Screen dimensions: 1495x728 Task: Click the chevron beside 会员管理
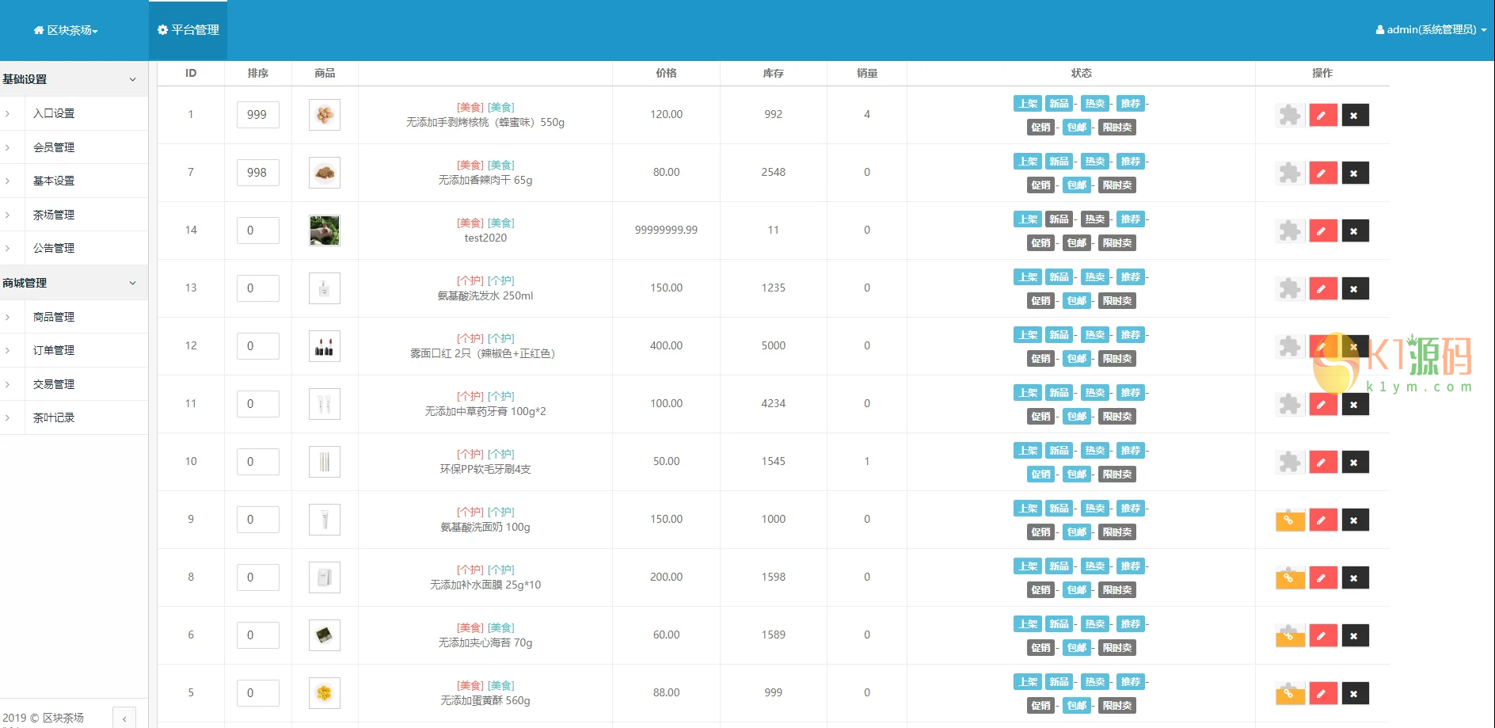click(8, 147)
